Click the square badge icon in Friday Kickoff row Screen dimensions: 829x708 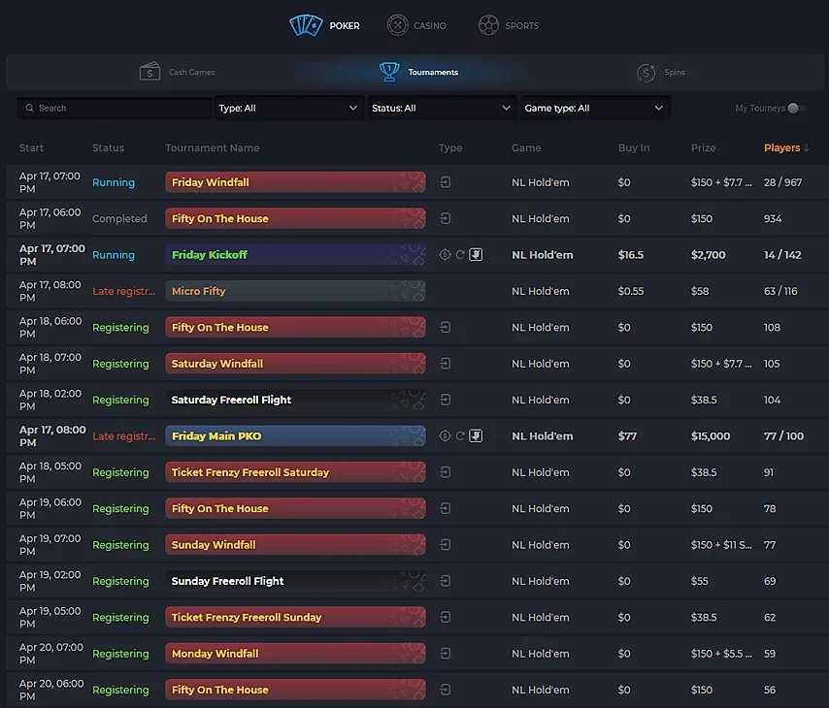[476, 255]
